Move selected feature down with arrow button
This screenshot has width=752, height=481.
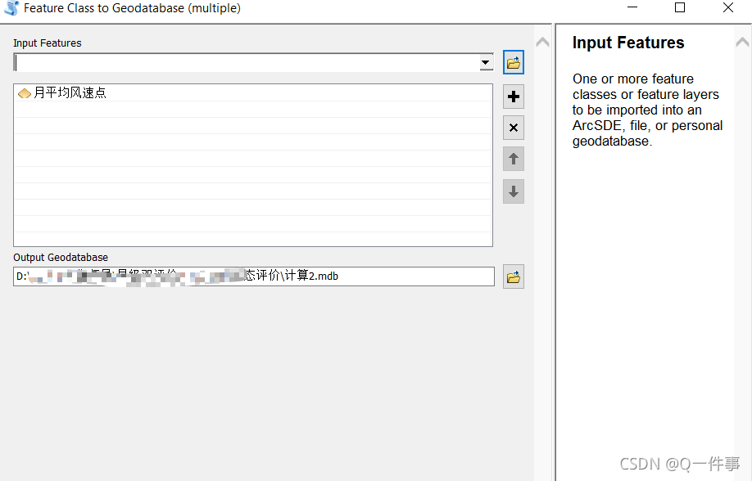[513, 191]
